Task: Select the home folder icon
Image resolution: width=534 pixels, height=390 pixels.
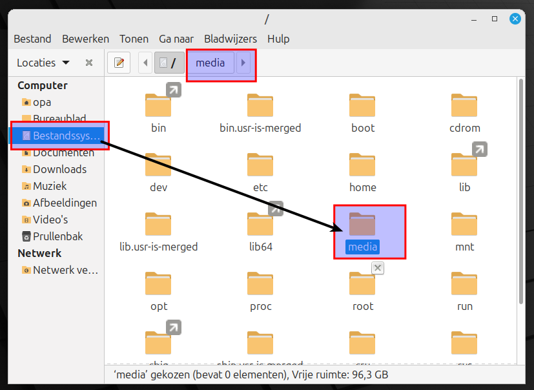Action: coord(362,165)
